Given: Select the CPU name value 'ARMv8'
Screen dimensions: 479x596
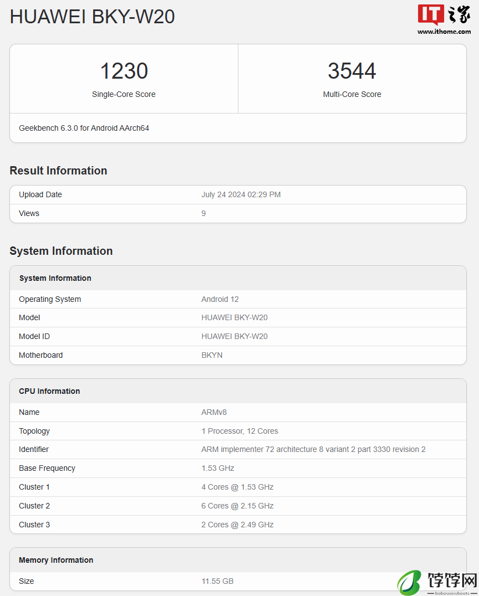Looking at the screenshot, I should pyautogui.click(x=214, y=412).
